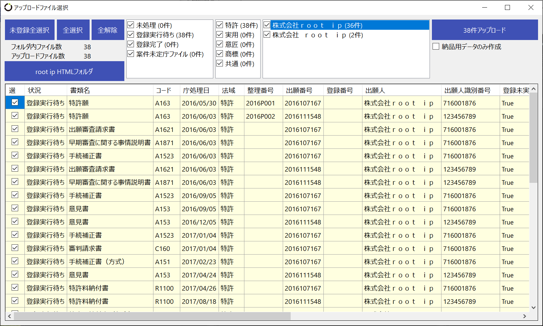The width and height of the screenshot is (543, 326).
Task: Toggle the 意匠 (0件) checkbox
Action: [220, 44]
